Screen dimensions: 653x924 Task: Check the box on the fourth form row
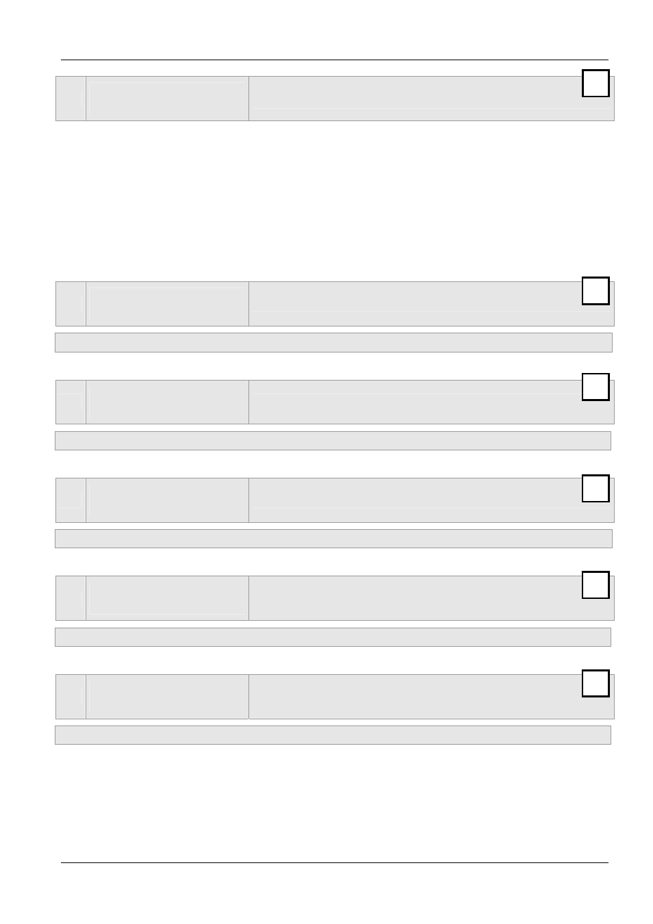pos(596,488)
